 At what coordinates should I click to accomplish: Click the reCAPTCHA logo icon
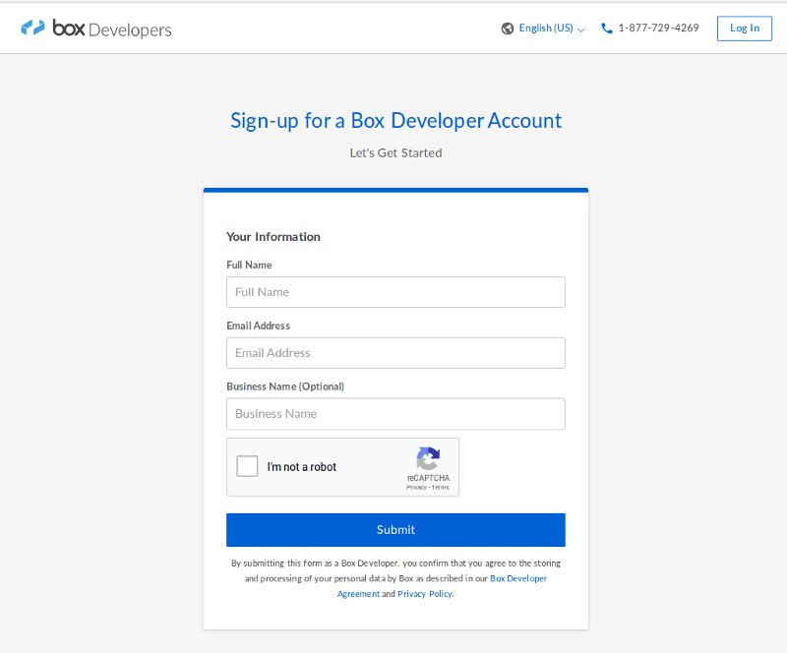coord(428,458)
